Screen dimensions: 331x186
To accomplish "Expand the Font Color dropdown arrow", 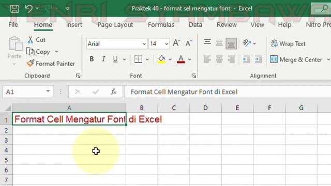I will (x=190, y=59).
